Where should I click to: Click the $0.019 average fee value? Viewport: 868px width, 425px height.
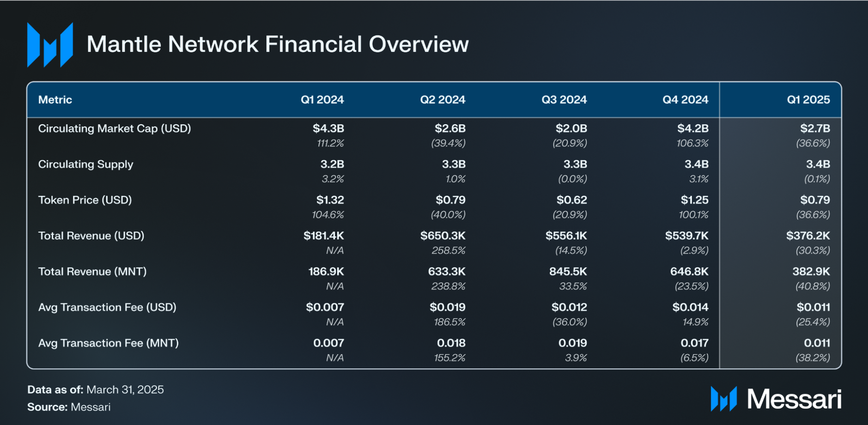point(448,307)
